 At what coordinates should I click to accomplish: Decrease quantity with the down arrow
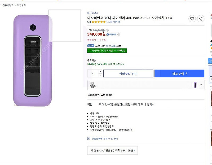point(100,75)
